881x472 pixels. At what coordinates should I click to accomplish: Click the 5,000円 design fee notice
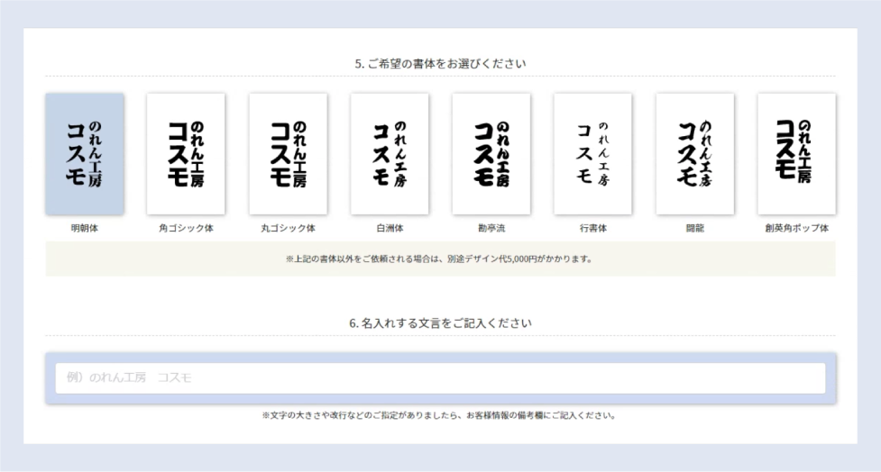coord(439,259)
